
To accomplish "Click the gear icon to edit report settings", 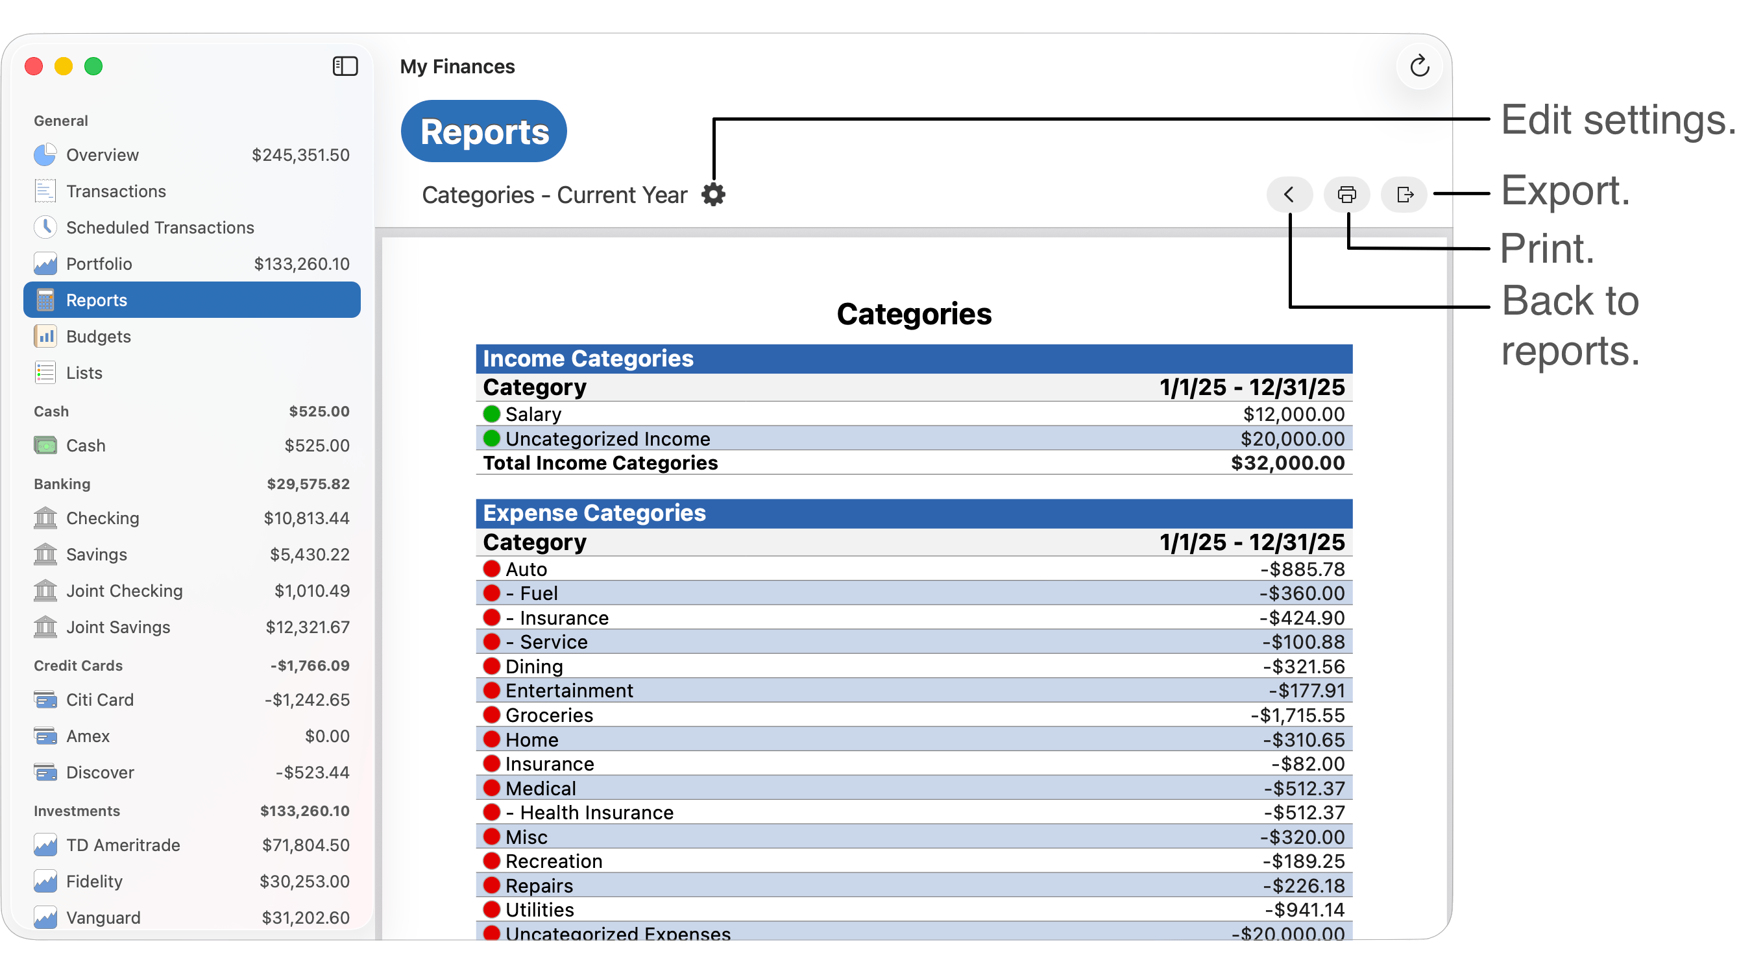I will (713, 195).
